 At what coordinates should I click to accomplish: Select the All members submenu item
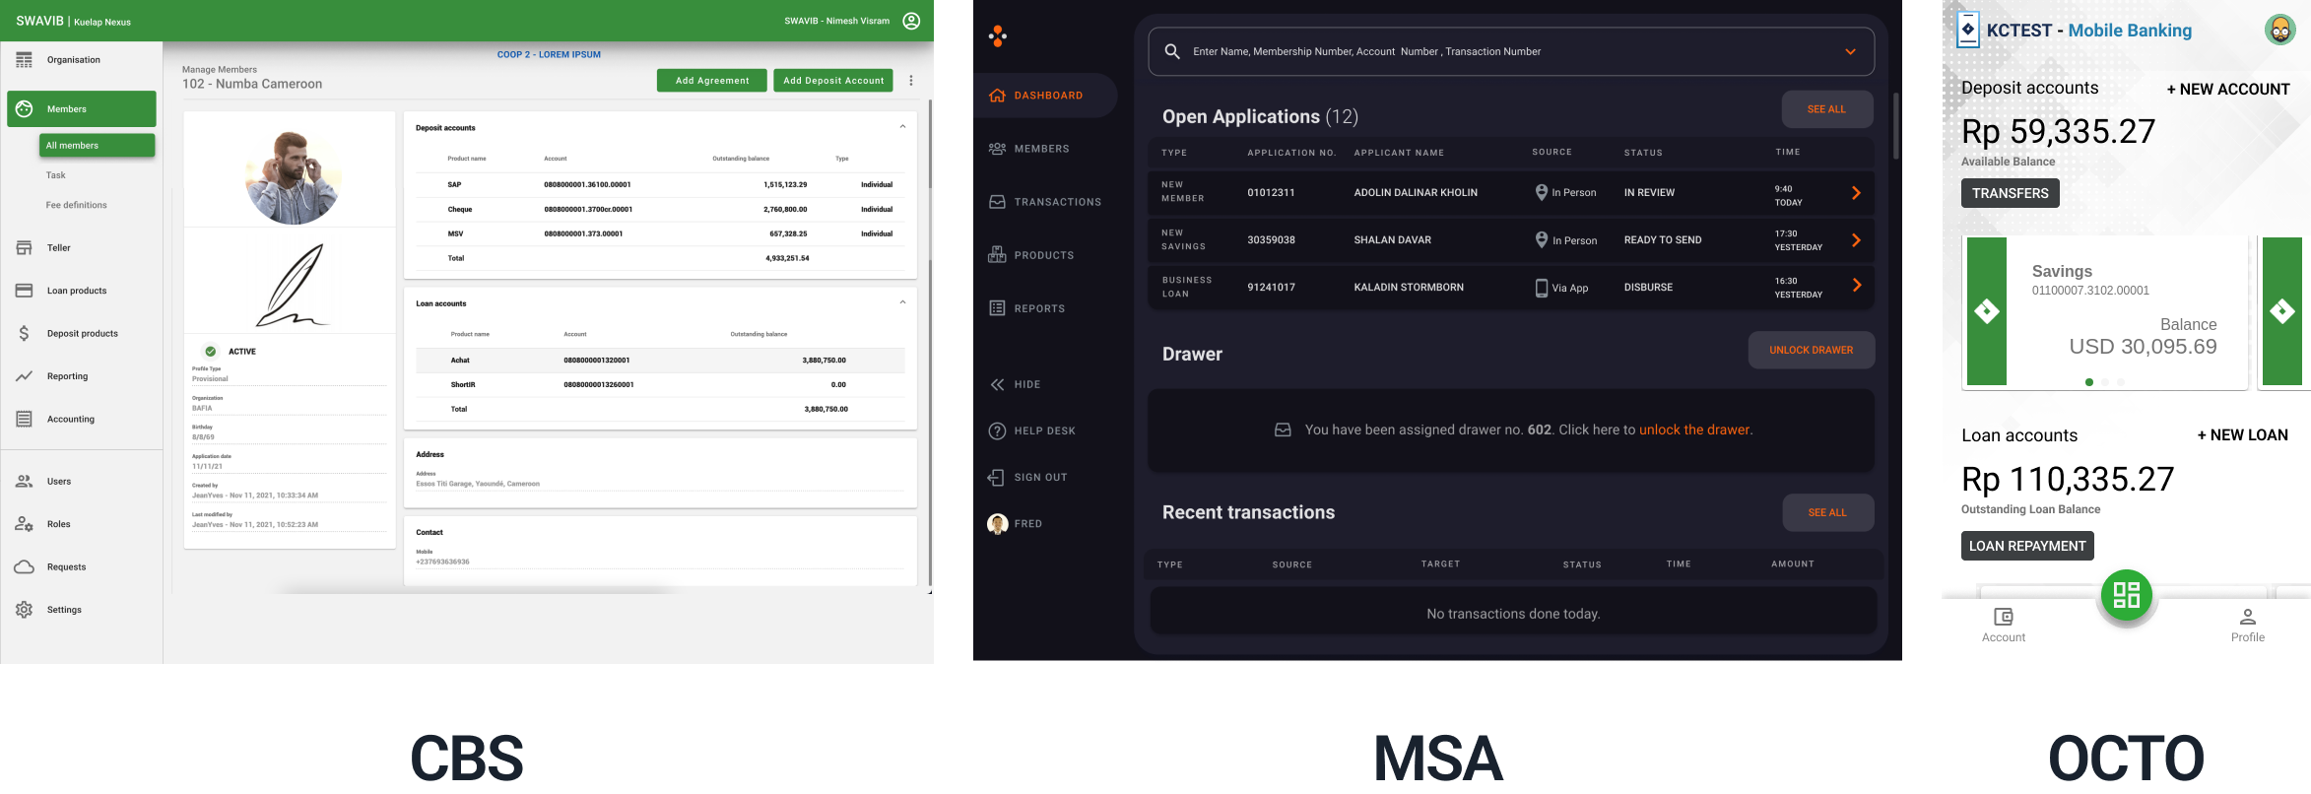(x=97, y=146)
